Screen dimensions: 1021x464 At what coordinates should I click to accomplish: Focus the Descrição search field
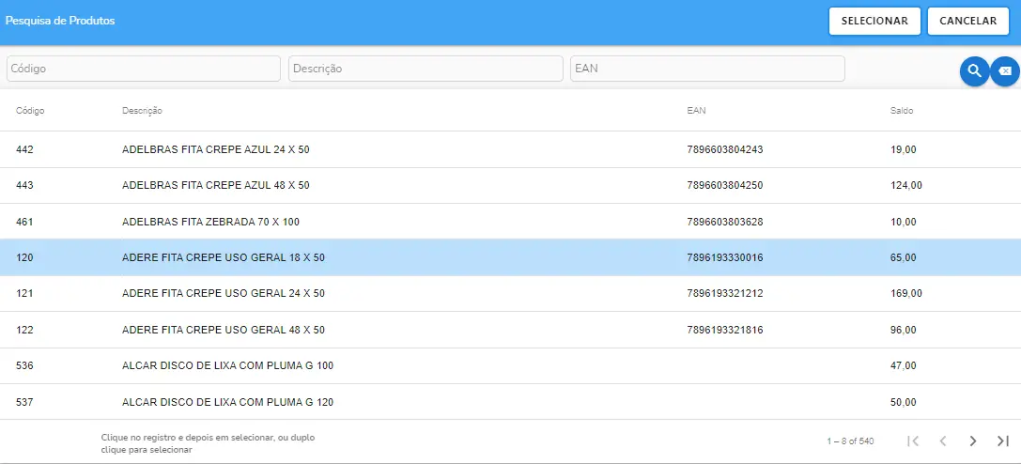[x=425, y=69]
